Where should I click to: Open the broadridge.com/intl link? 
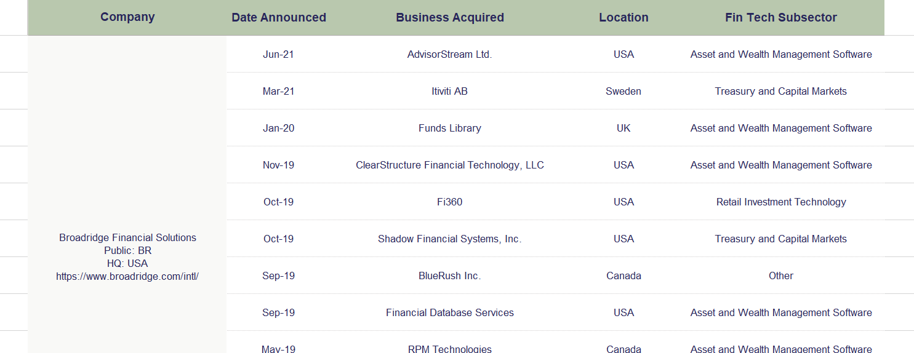(x=127, y=276)
